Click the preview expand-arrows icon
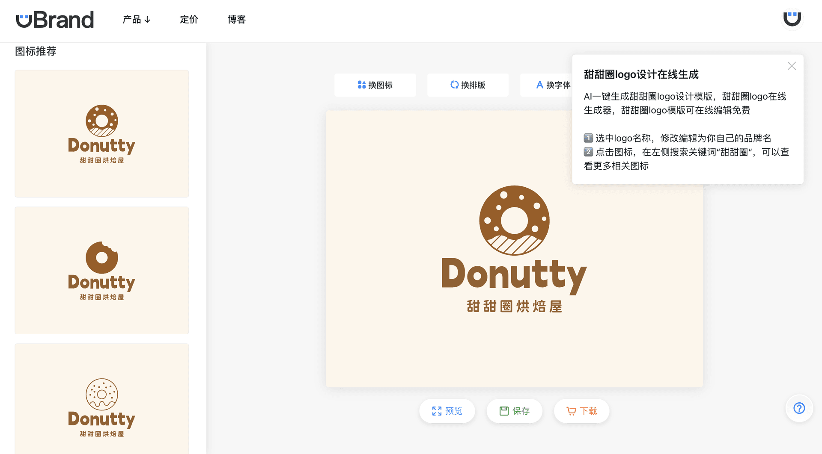822x454 pixels. [x=437, y=411]
